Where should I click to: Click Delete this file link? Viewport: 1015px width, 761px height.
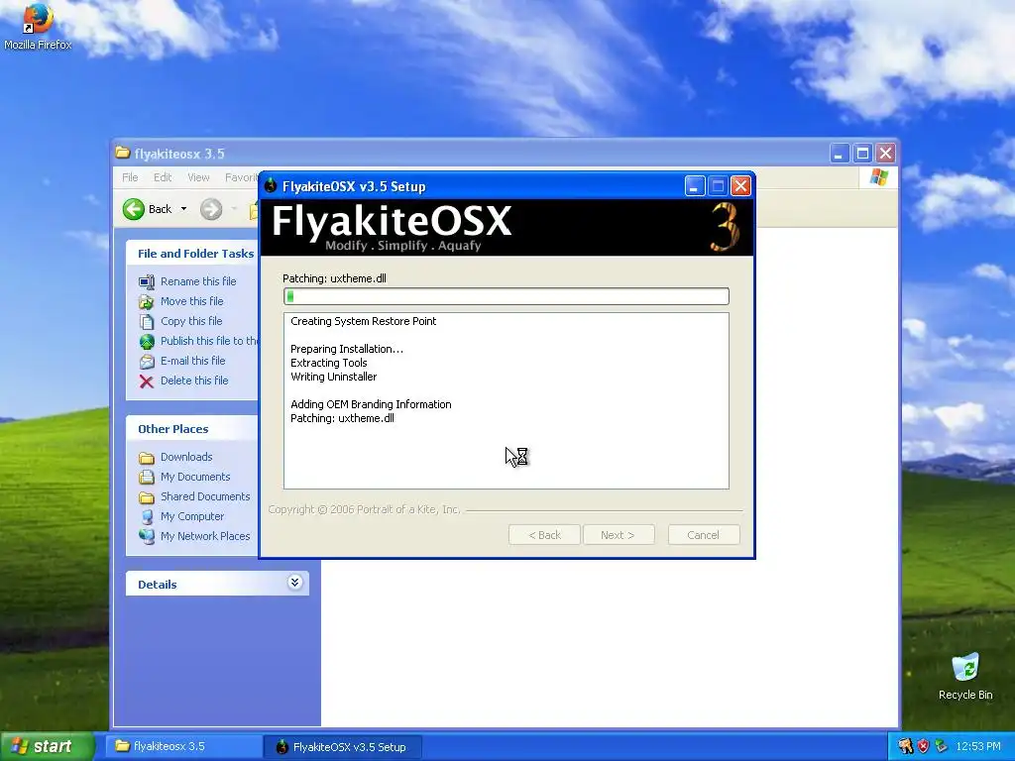tap(194, 381)
